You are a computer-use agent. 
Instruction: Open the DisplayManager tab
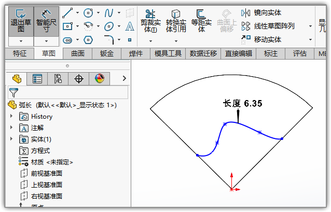[99, 79]
